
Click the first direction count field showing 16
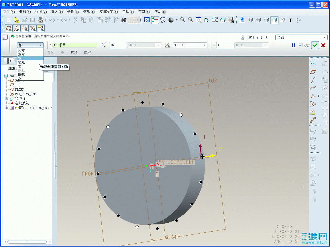click(118, 45)
